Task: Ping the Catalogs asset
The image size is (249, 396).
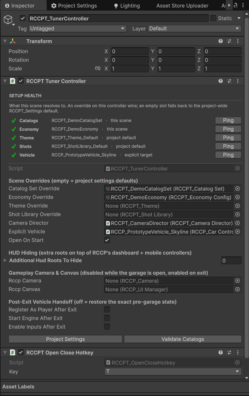Action: [x=228, y=120]
